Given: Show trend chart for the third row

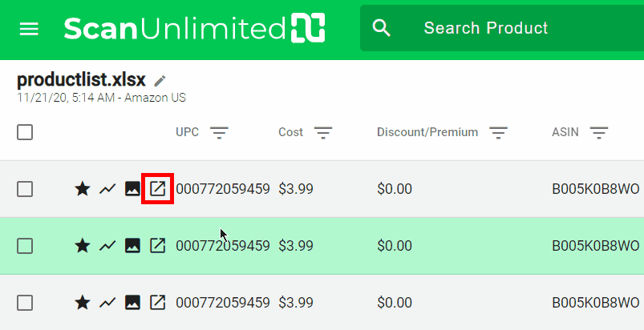Looking at the screenshot, I should point(107,303).
